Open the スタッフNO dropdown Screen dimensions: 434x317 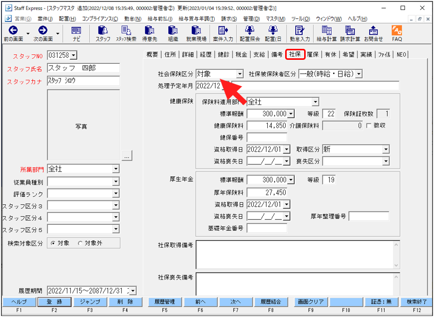tap(73, 55)
